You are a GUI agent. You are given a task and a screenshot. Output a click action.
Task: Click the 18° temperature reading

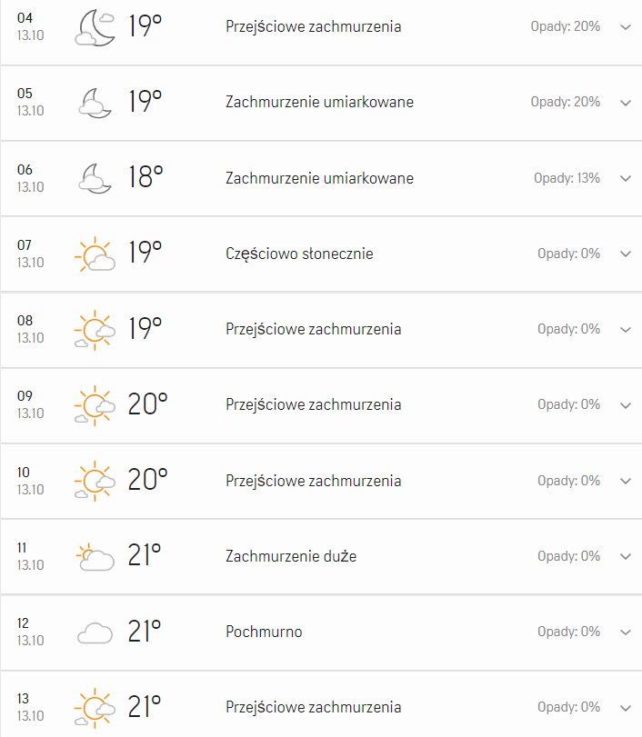tap(145, 177)
